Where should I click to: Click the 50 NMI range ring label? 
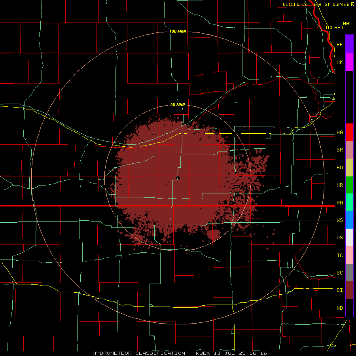178,104
